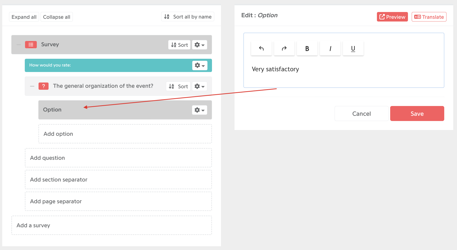457x250 pixels.
Task: Click the red Survey list icon
Action: tap(31, 44)
